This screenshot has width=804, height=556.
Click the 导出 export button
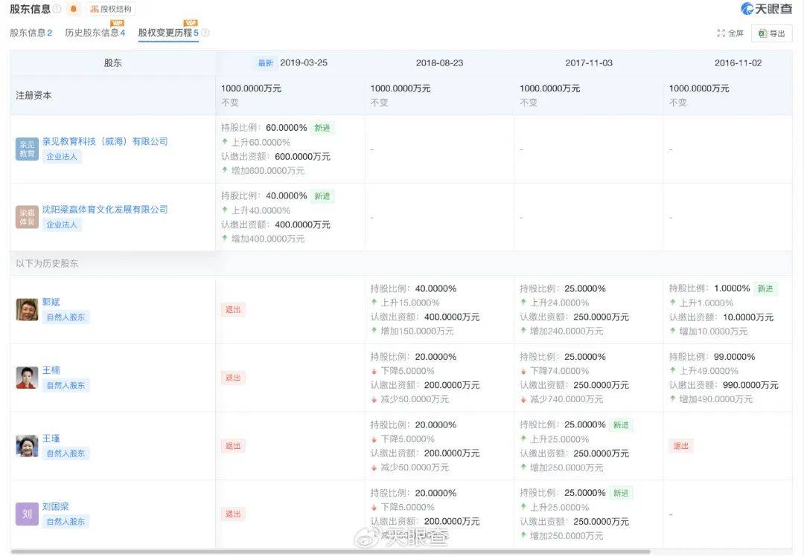pyautogui.click(x=772, y=33)
